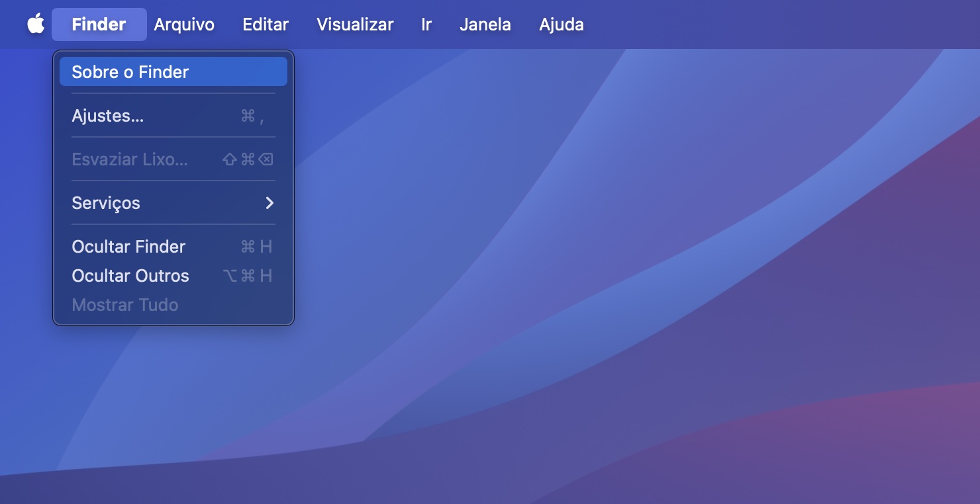Open Ajustes from the Finder menu

click(107, 115)
